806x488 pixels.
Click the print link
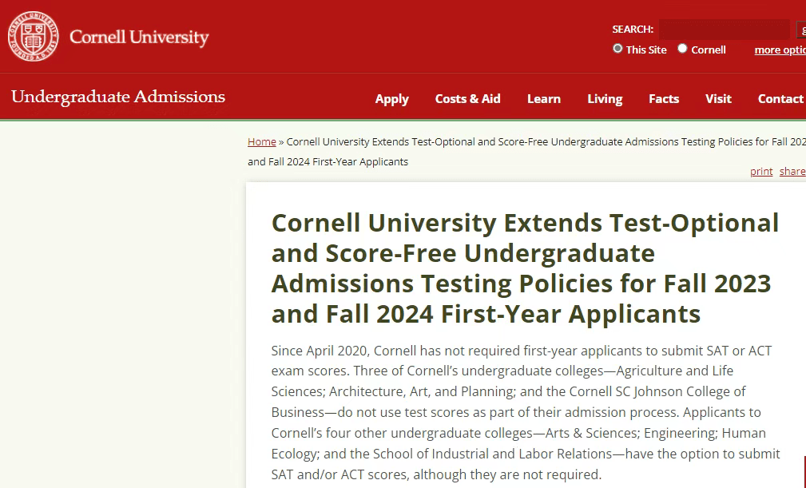761,171
